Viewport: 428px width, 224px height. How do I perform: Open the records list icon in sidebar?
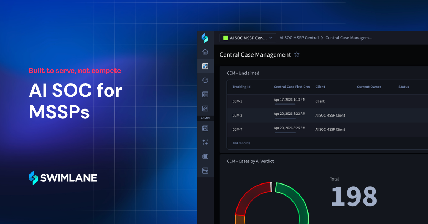point(205,94)
